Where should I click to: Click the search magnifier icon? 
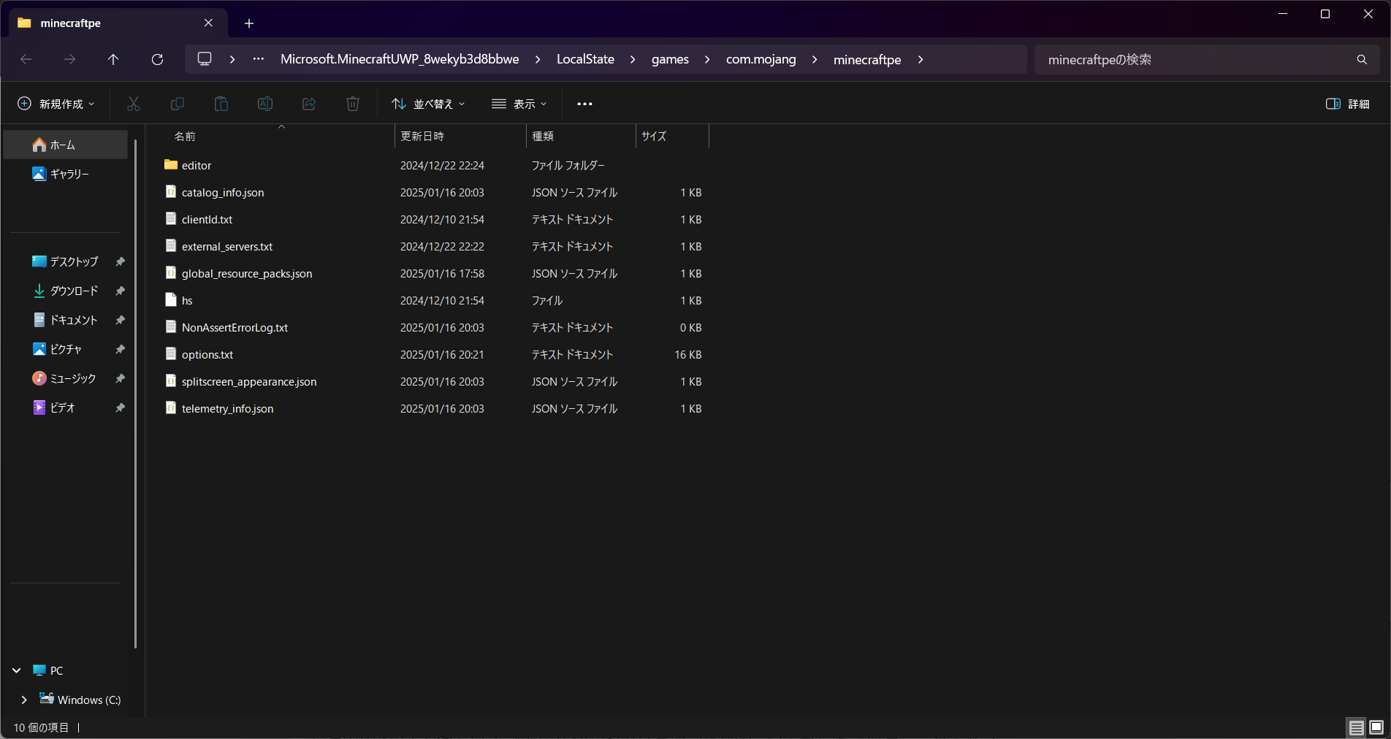pos(1362,59)
